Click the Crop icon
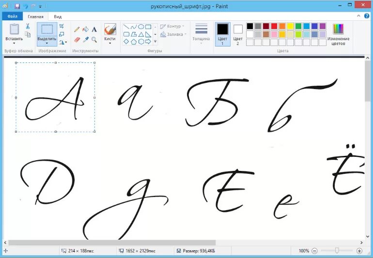 coord(62,26)
